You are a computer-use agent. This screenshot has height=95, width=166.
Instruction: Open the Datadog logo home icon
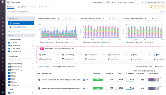tap(3, 2)
